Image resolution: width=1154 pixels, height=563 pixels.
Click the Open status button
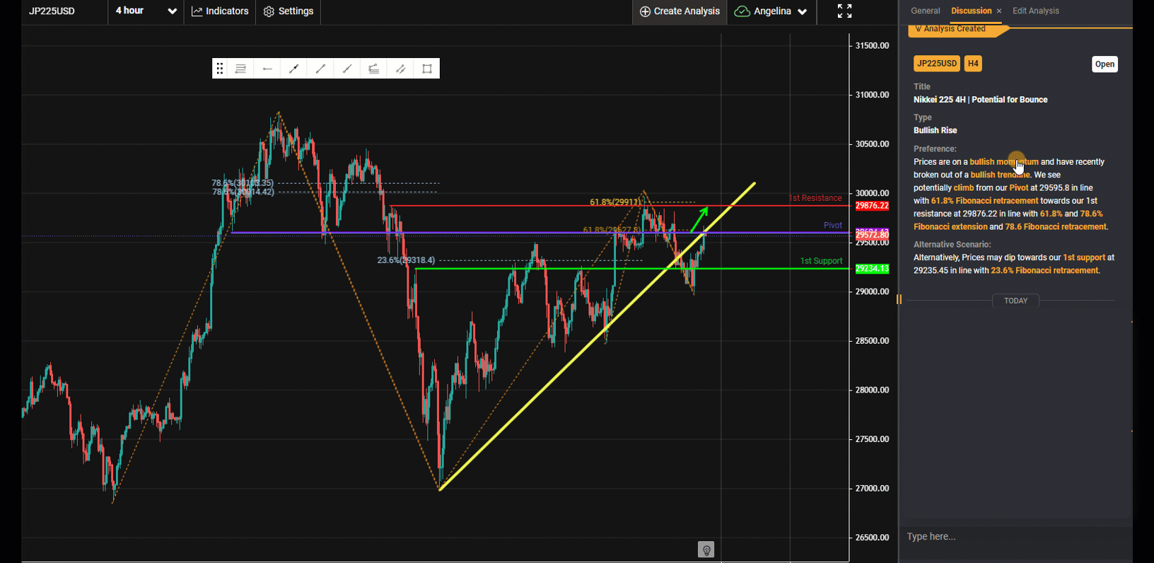point(1105,64)
